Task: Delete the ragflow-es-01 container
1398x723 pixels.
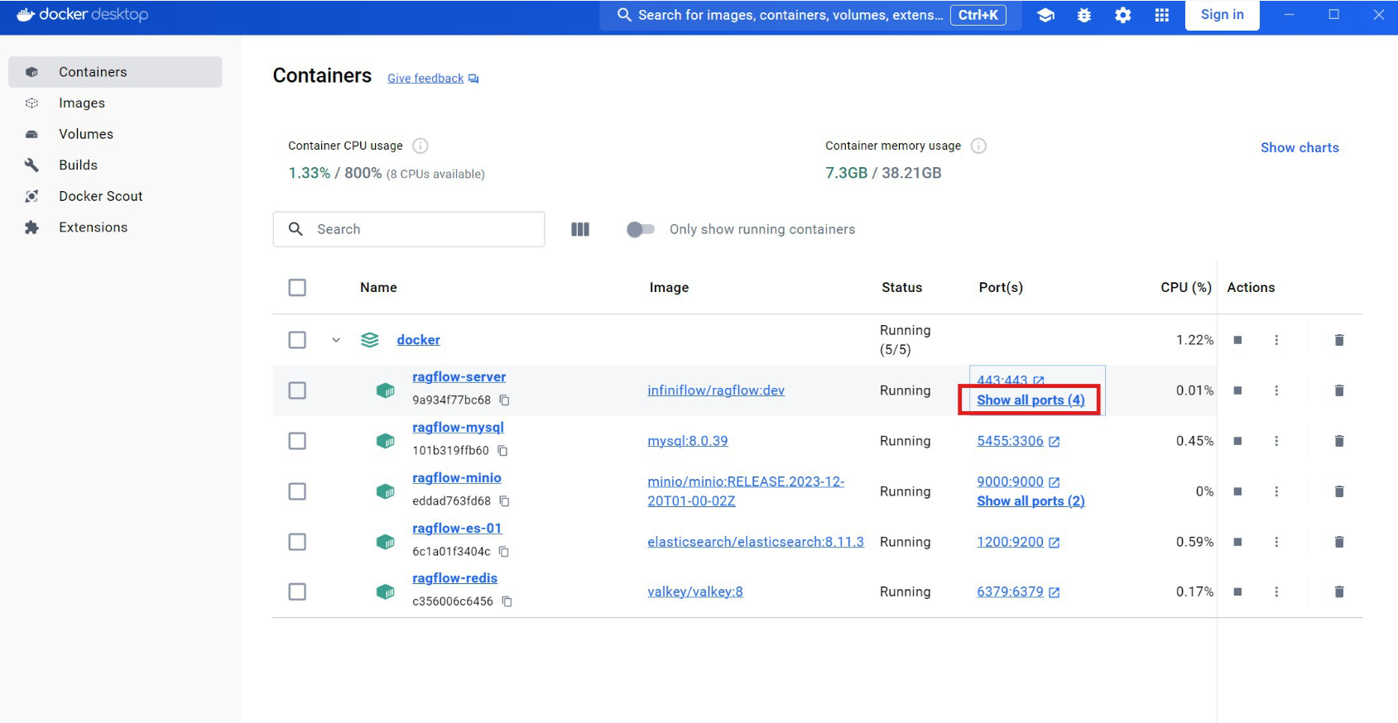Action: 1339,542
